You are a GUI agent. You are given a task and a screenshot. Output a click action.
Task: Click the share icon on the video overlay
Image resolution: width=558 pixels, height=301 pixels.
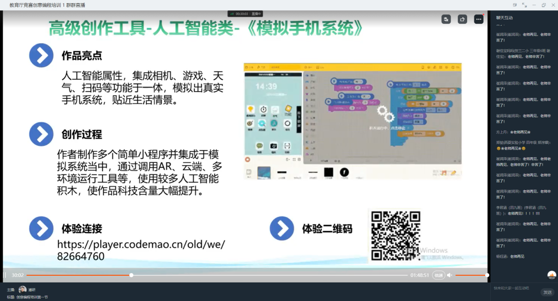click(x=462, y=19)
